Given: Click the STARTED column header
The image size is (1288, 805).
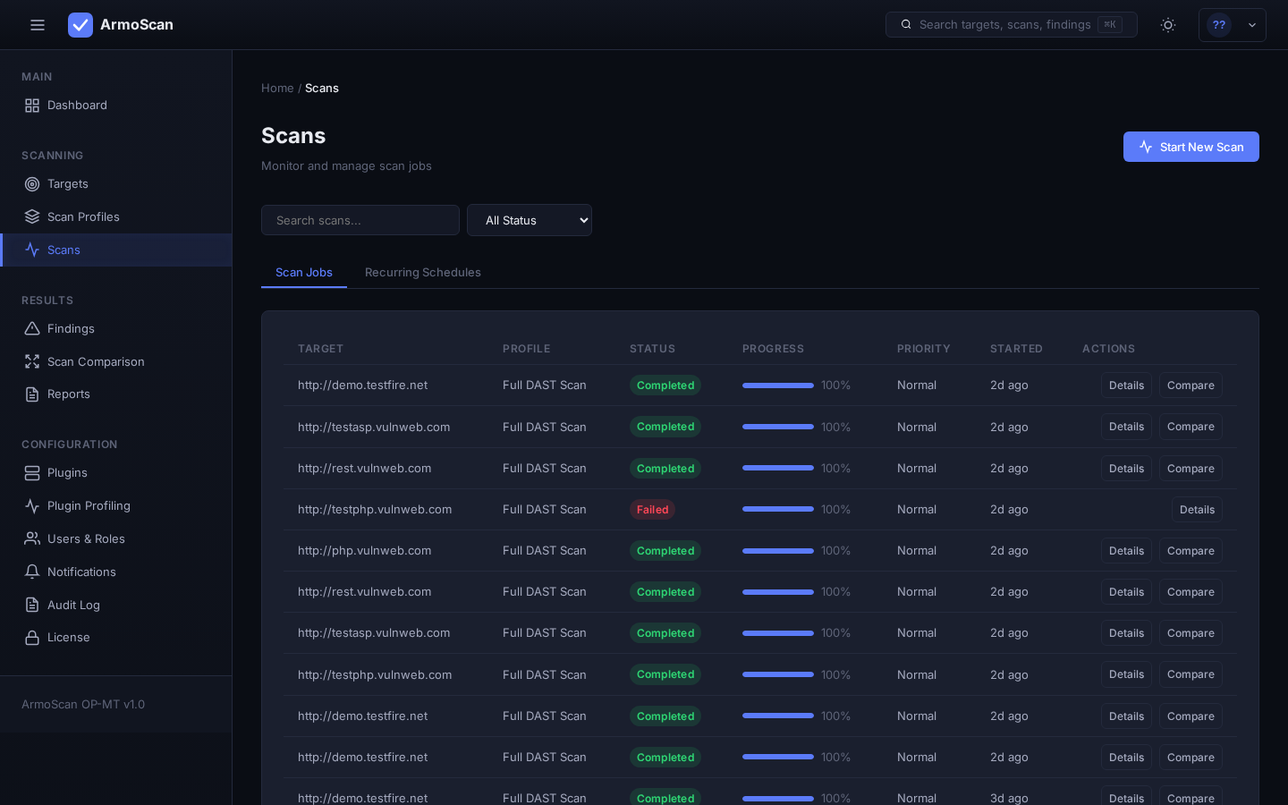Looking at the screenshot, I should point(1016,349).
